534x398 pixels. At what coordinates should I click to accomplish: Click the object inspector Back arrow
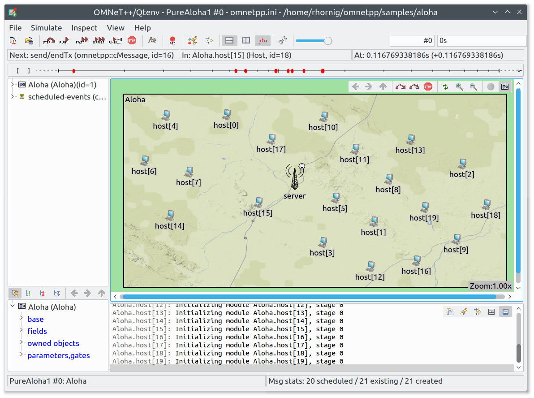point(74,293)
